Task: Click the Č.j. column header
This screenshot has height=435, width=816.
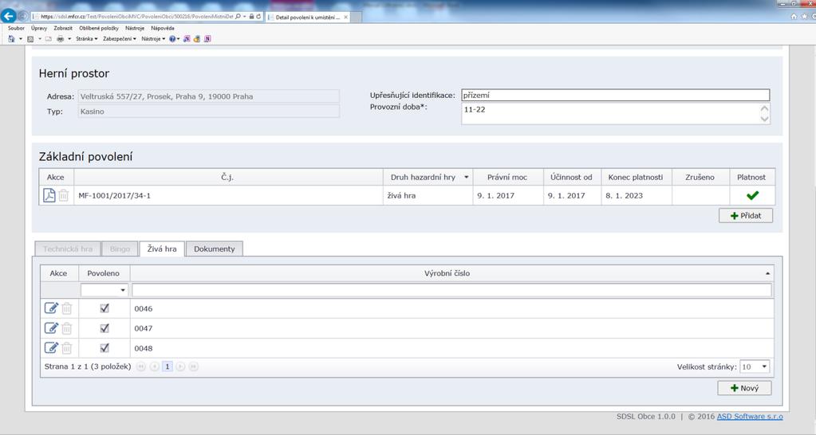Action: point(228,177)
